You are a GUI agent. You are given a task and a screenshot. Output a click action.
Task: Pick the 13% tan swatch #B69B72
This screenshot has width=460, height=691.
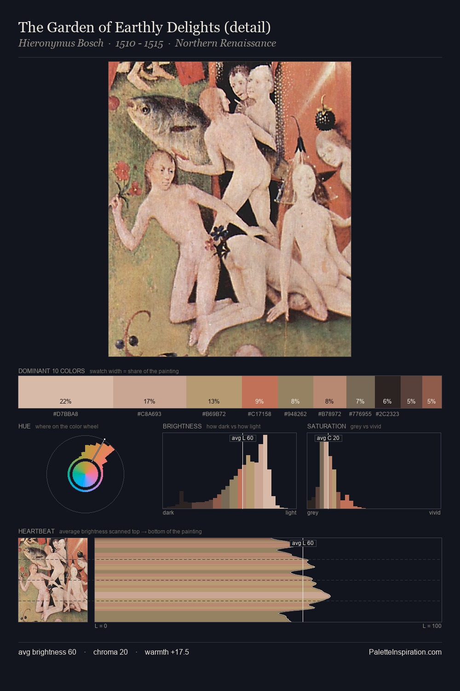tap(214, 392)
